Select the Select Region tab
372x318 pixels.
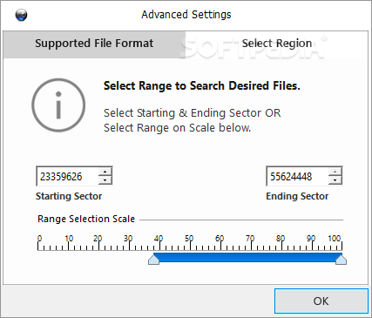click(x=277, y=44)
